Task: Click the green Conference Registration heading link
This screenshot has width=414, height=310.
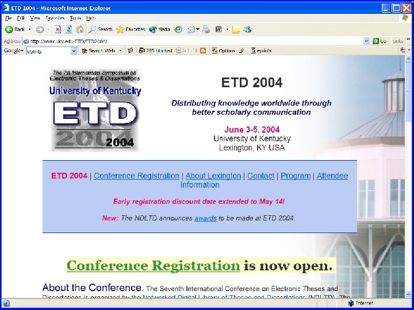Action: coord(153,266)
